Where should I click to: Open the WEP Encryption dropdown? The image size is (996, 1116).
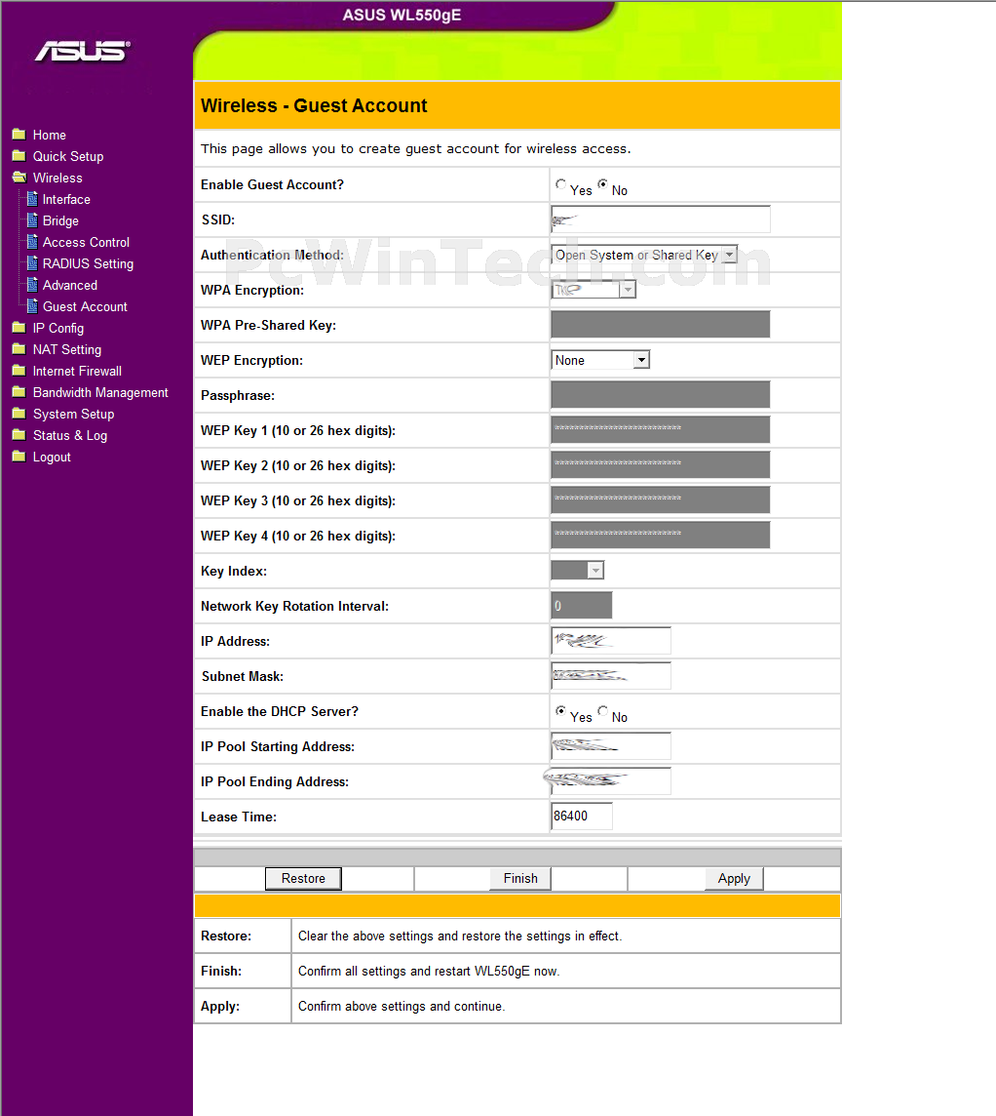[x=600, y=360]
